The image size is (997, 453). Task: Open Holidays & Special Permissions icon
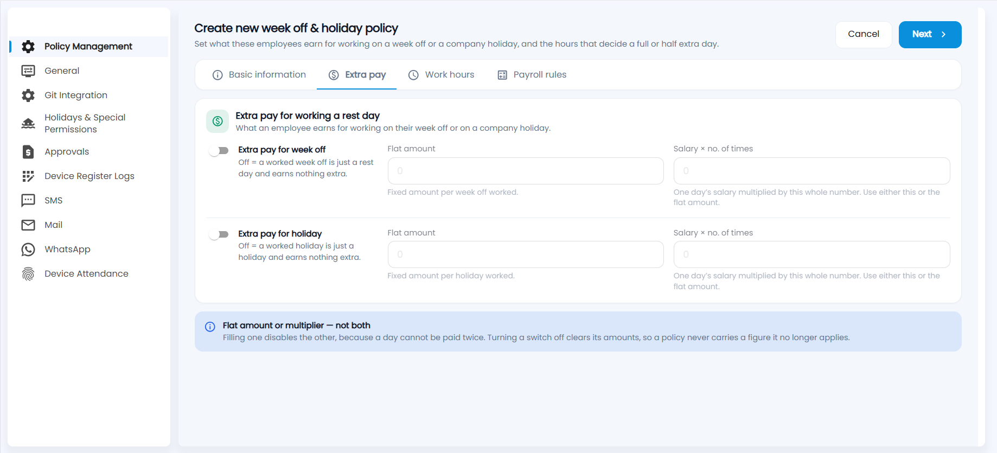[x=28, y=124]
